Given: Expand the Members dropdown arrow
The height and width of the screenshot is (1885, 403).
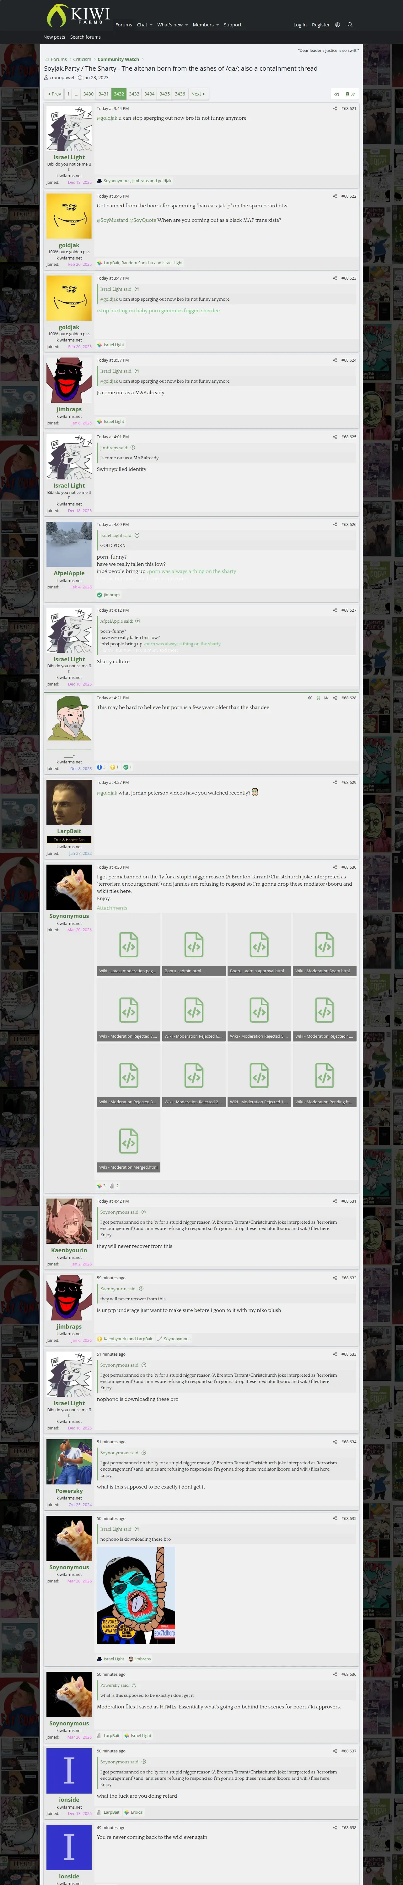Looking at the screenshot, I should coord(218,25).
